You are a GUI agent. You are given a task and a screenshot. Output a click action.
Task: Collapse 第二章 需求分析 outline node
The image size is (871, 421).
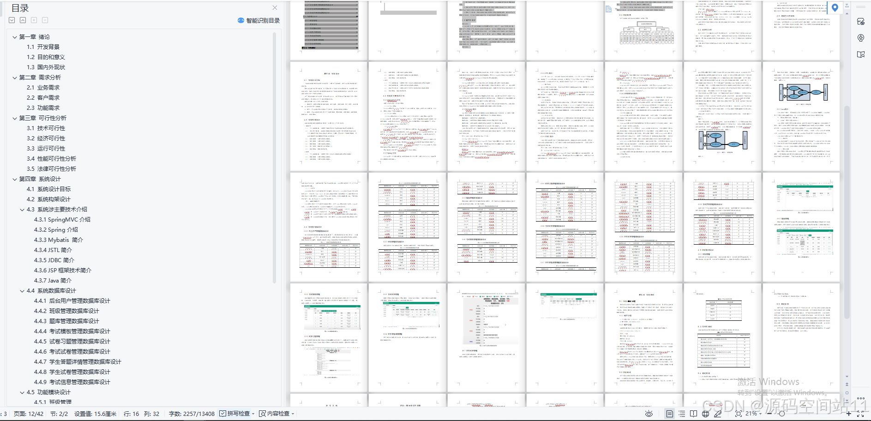[x=15, y=78]
